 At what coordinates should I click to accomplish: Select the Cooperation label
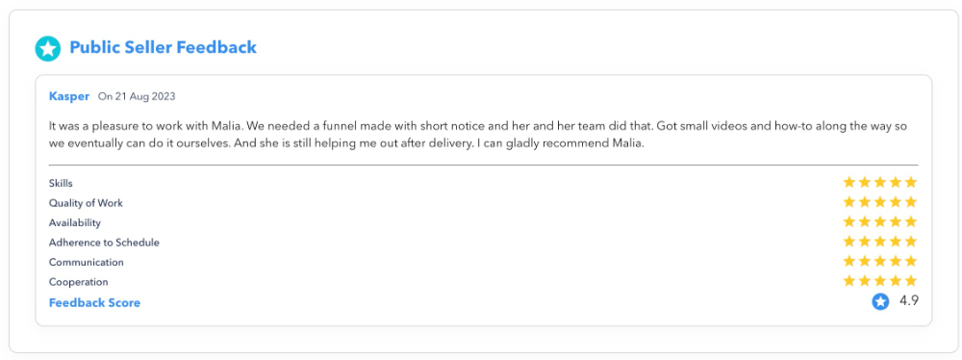[79, 282]
